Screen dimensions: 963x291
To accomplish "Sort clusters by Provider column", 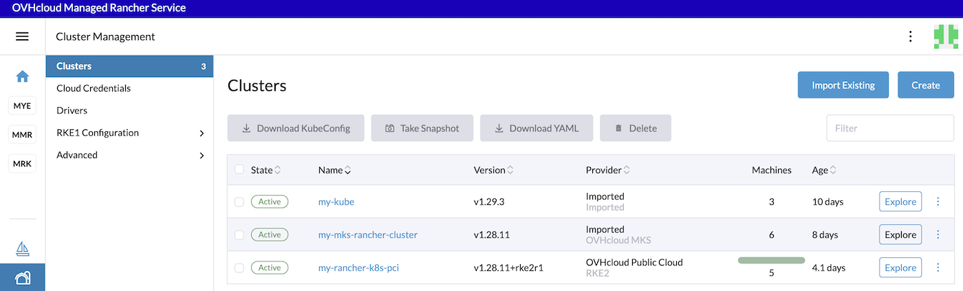I will coord(608,170).
